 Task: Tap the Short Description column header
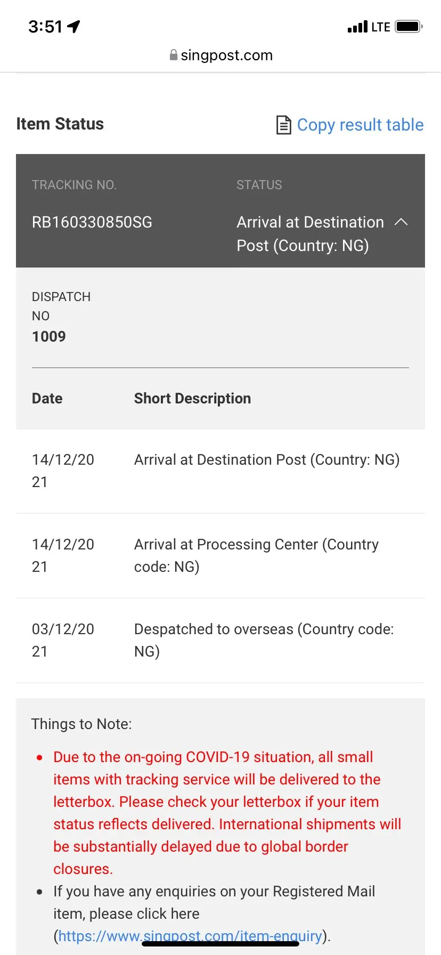192,399
